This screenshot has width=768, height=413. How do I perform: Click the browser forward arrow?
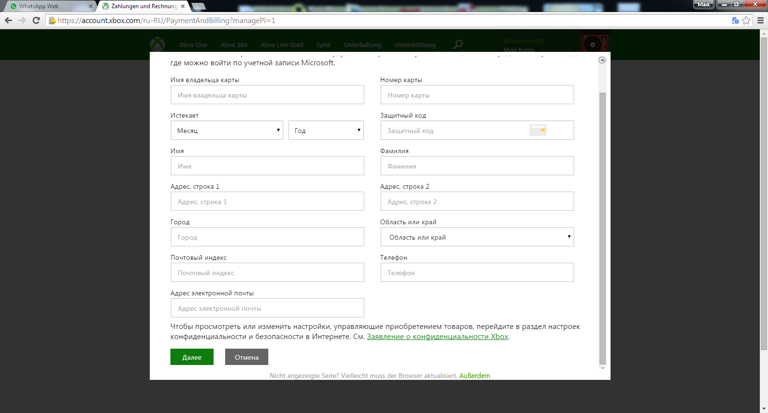click(22, 20)
